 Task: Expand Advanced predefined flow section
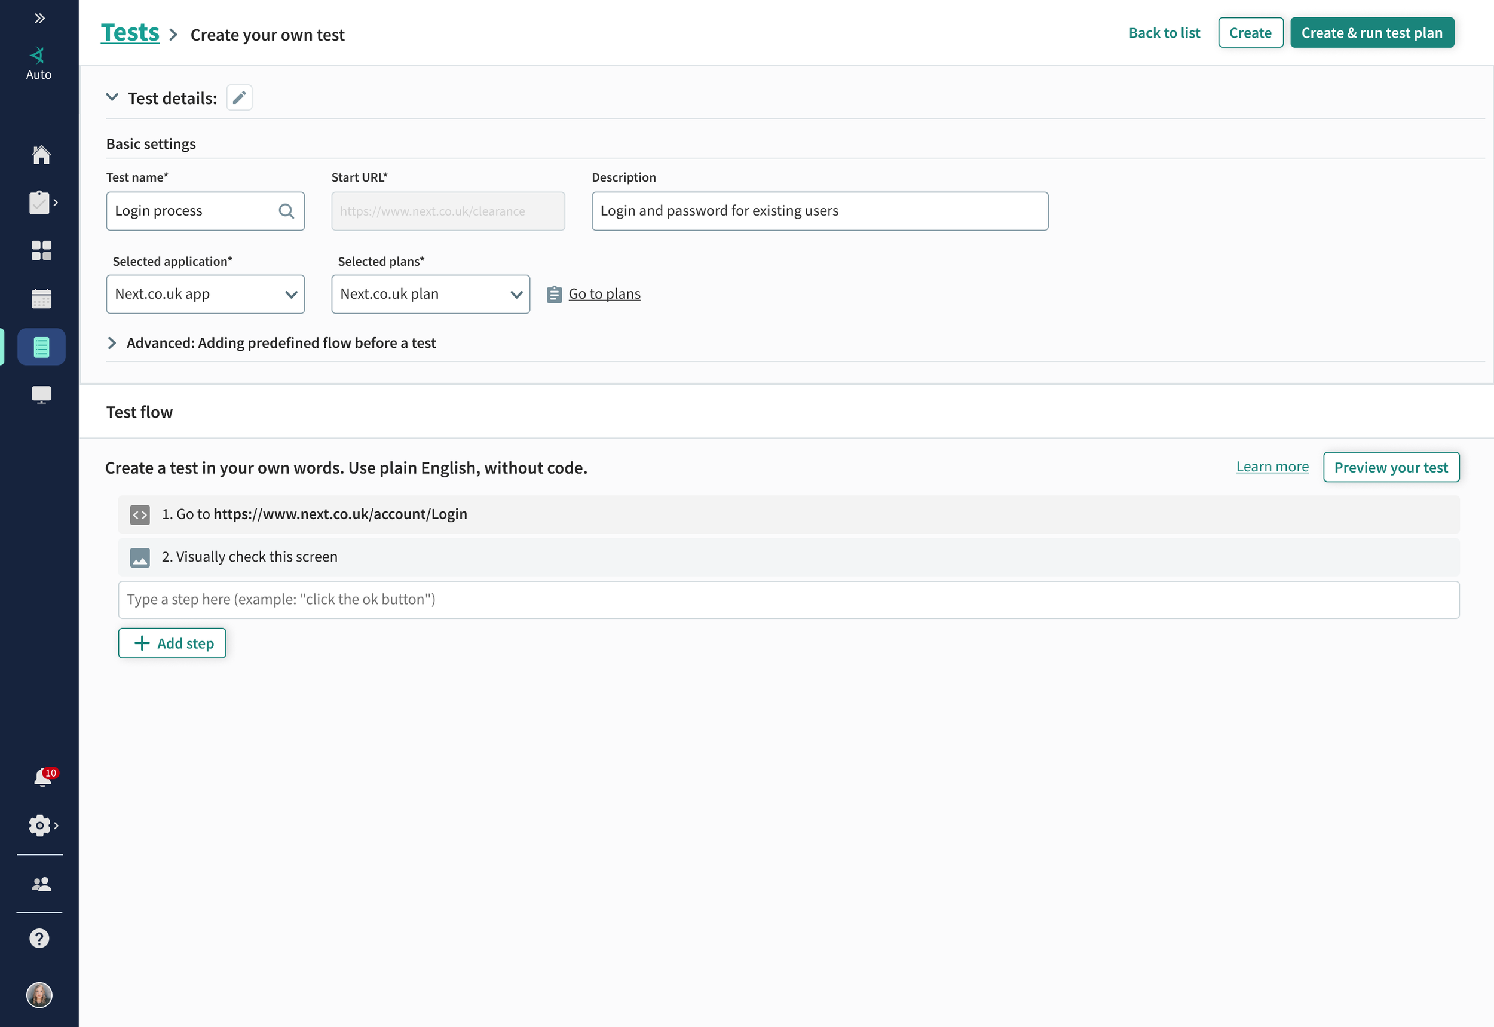pos(112,343)
